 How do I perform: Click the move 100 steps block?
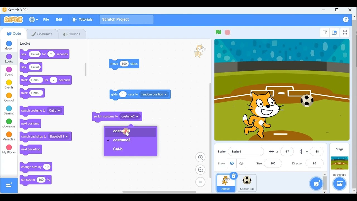tap(124, 64)
